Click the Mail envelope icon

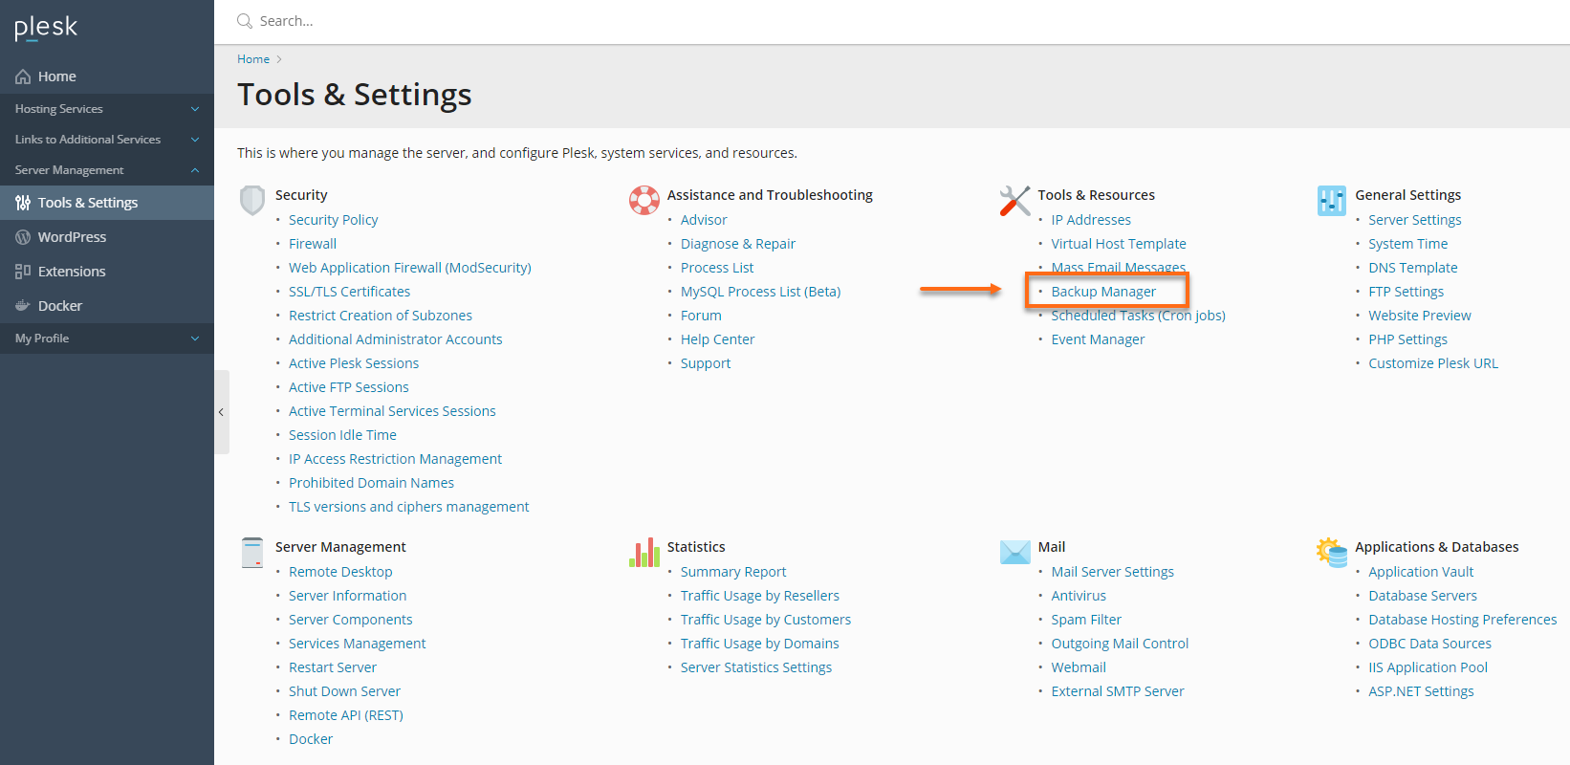click(x=1014, y=552)
